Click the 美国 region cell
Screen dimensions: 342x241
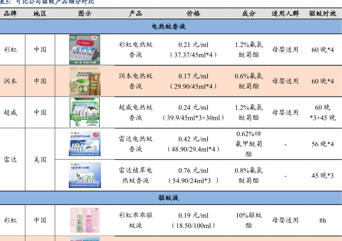pyautogui.click(x=40, y=159)
